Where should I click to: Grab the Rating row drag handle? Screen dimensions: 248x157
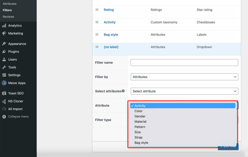tap(97, 10)
